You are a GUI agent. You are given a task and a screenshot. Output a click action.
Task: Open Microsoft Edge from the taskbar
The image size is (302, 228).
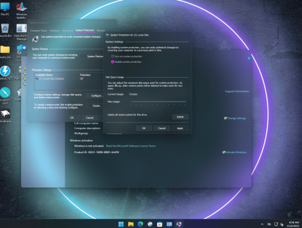click(x=140, y=224)
